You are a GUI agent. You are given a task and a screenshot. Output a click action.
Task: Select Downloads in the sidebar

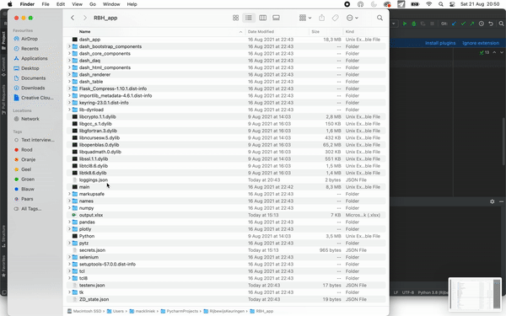33,88
